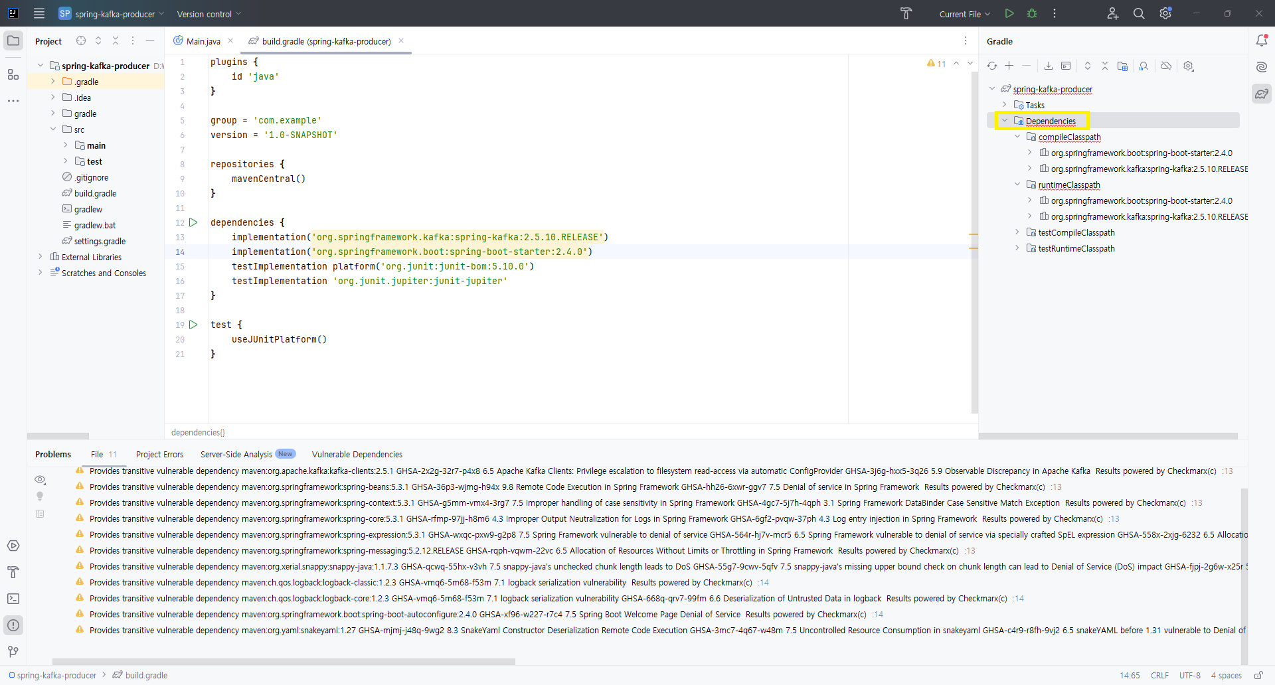
Task: Reload all Gradle projects
Action: [x=992, y=66]
